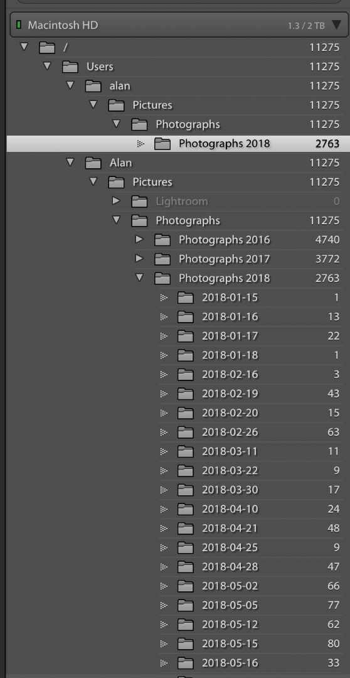Click the folder icon for Photographs 2016

click(162, 240)
